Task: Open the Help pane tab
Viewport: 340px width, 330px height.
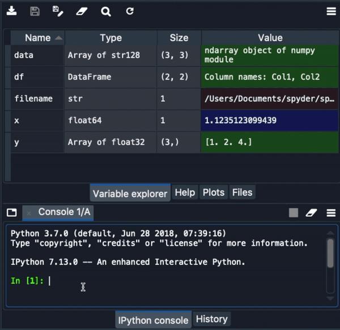Action: tap(185, 192)
